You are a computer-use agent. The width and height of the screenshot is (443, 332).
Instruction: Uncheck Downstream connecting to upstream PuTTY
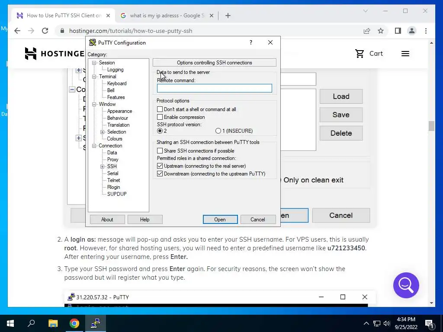pyautogui.click(x=160, y=174)
